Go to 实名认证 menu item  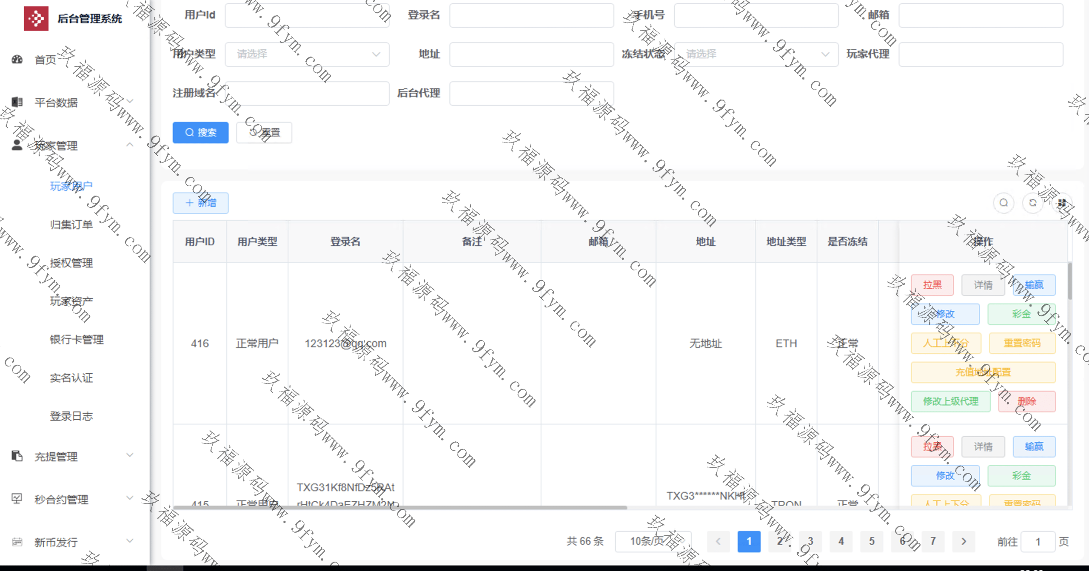tap(71, 378)
